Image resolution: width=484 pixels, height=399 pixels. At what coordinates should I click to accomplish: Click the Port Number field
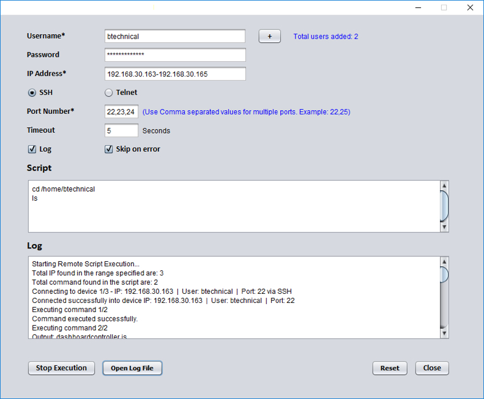[x=121, y=112]
